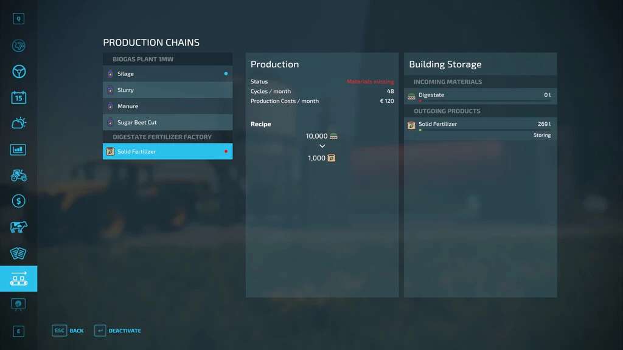Select the Solid Fertilizer production row
The width and height of the screenshot is (623, 350).
point(168,151)
